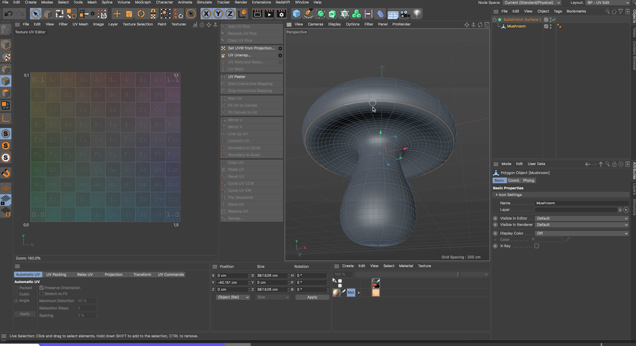This screenshot has width=636, height=346.
Task: Click the Undo arrow in the top toolbar
Action: (x=9, y=13)
